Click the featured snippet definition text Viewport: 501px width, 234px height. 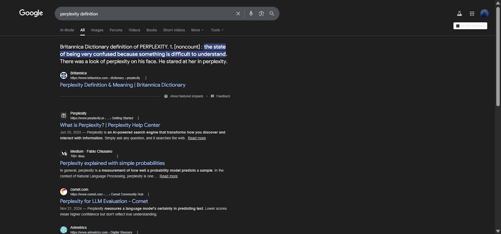(144, 54)
